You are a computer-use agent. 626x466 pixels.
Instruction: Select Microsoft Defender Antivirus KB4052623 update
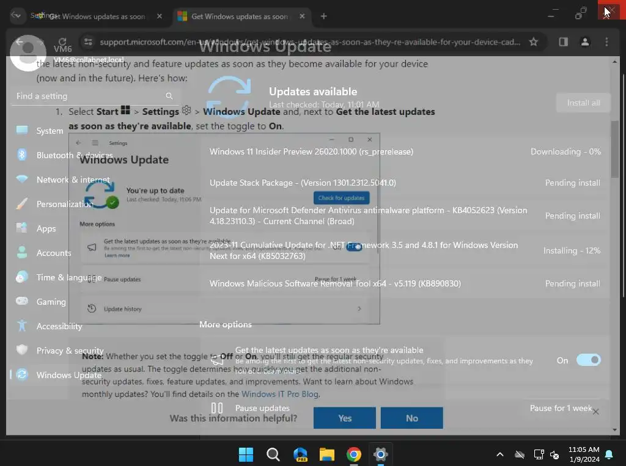[x=405, y=216]
